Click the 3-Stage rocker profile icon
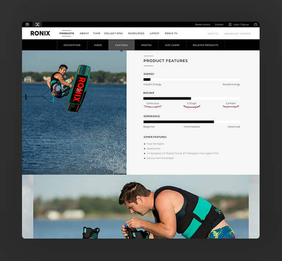Viewport: 282px width, 261px height. point(192,107)
